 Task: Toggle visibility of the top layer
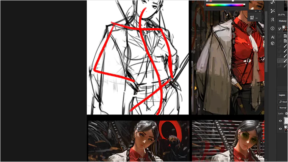(280, 121)
